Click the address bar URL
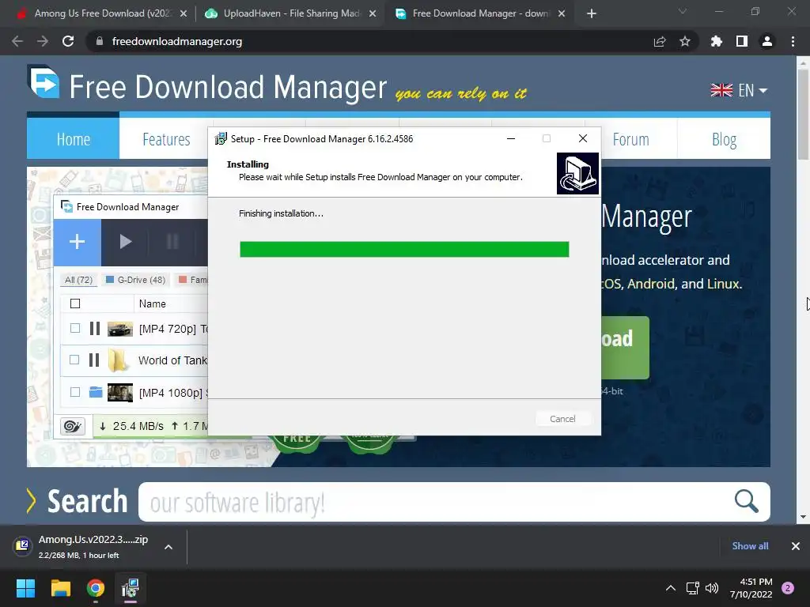The width and height of the screenshot is (810, 607). pyautogui.click(x=176, y=41)
